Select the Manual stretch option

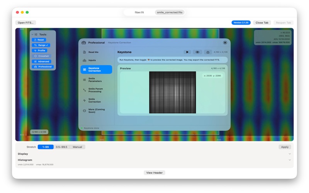point(78,147)
